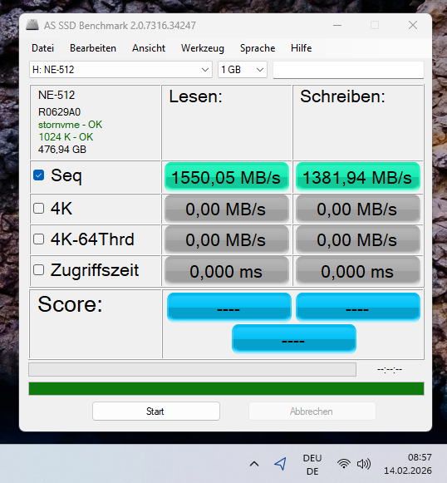447x483 pixels.
Task: Open the Ansicht menu
Action: tap(149, 48)
